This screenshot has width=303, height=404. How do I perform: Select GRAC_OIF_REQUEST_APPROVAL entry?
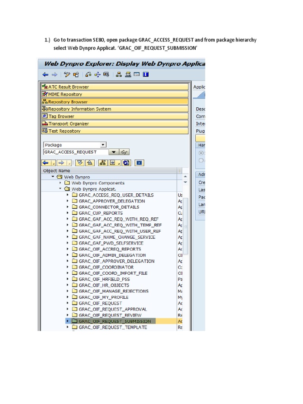click(113, 309)
